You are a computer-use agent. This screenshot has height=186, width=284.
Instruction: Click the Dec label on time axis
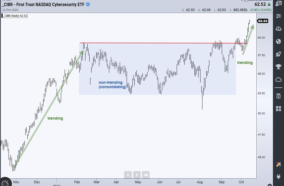pos(37,182)
